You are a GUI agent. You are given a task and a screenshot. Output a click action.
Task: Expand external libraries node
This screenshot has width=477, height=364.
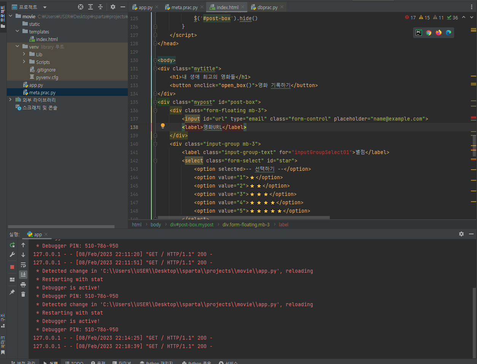click(10, 100)
